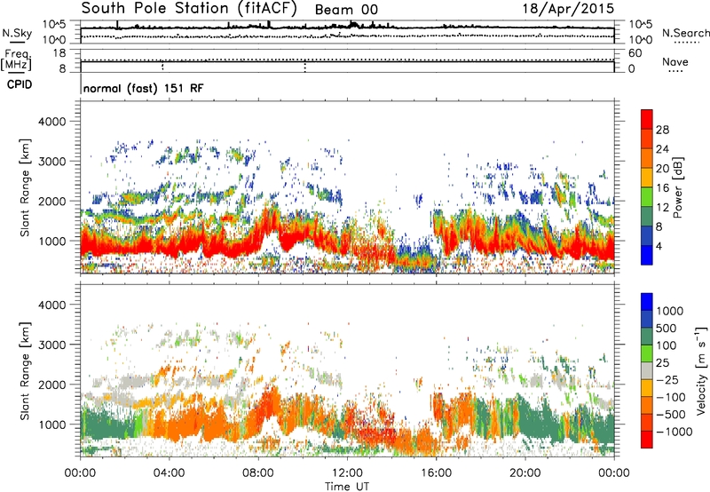
Task: Click the '-1000' tick on the Velocity scale
Action: [674, 432]
